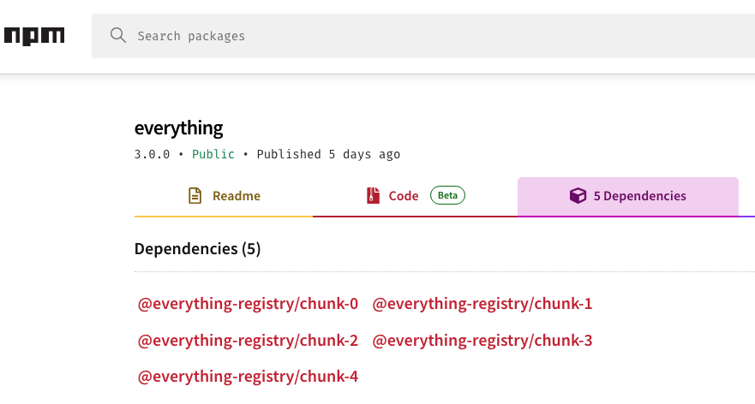Click the everything package title
Screen dimensions: 755x404
[x=178, y=128]
